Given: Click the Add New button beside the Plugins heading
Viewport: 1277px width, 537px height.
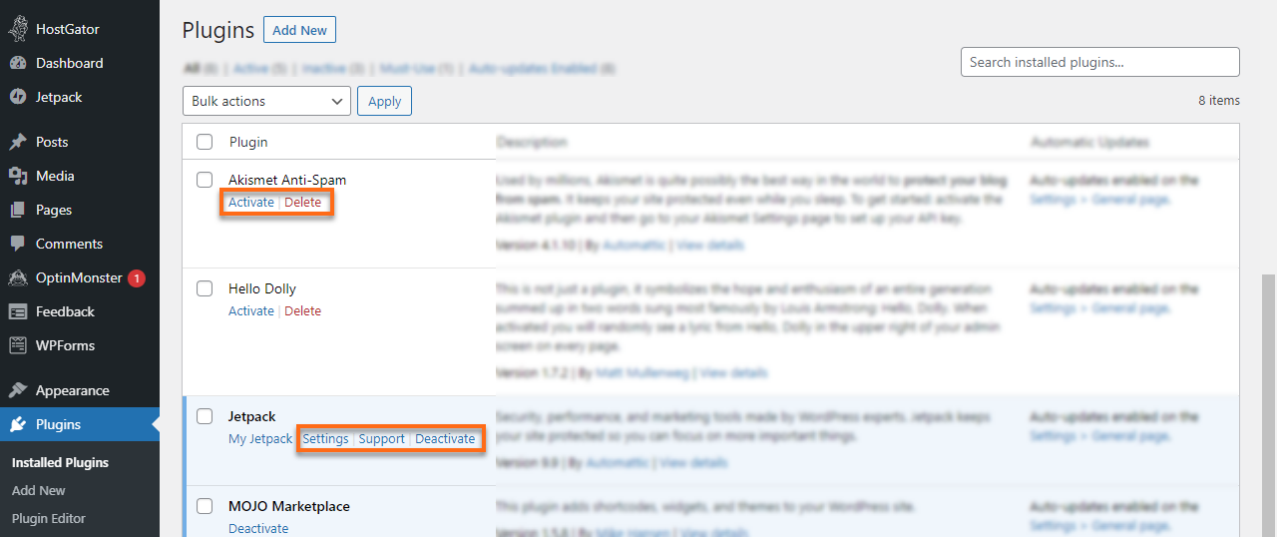Looking at the screenshot, I should pyautogui.click(x=299, y=30).
